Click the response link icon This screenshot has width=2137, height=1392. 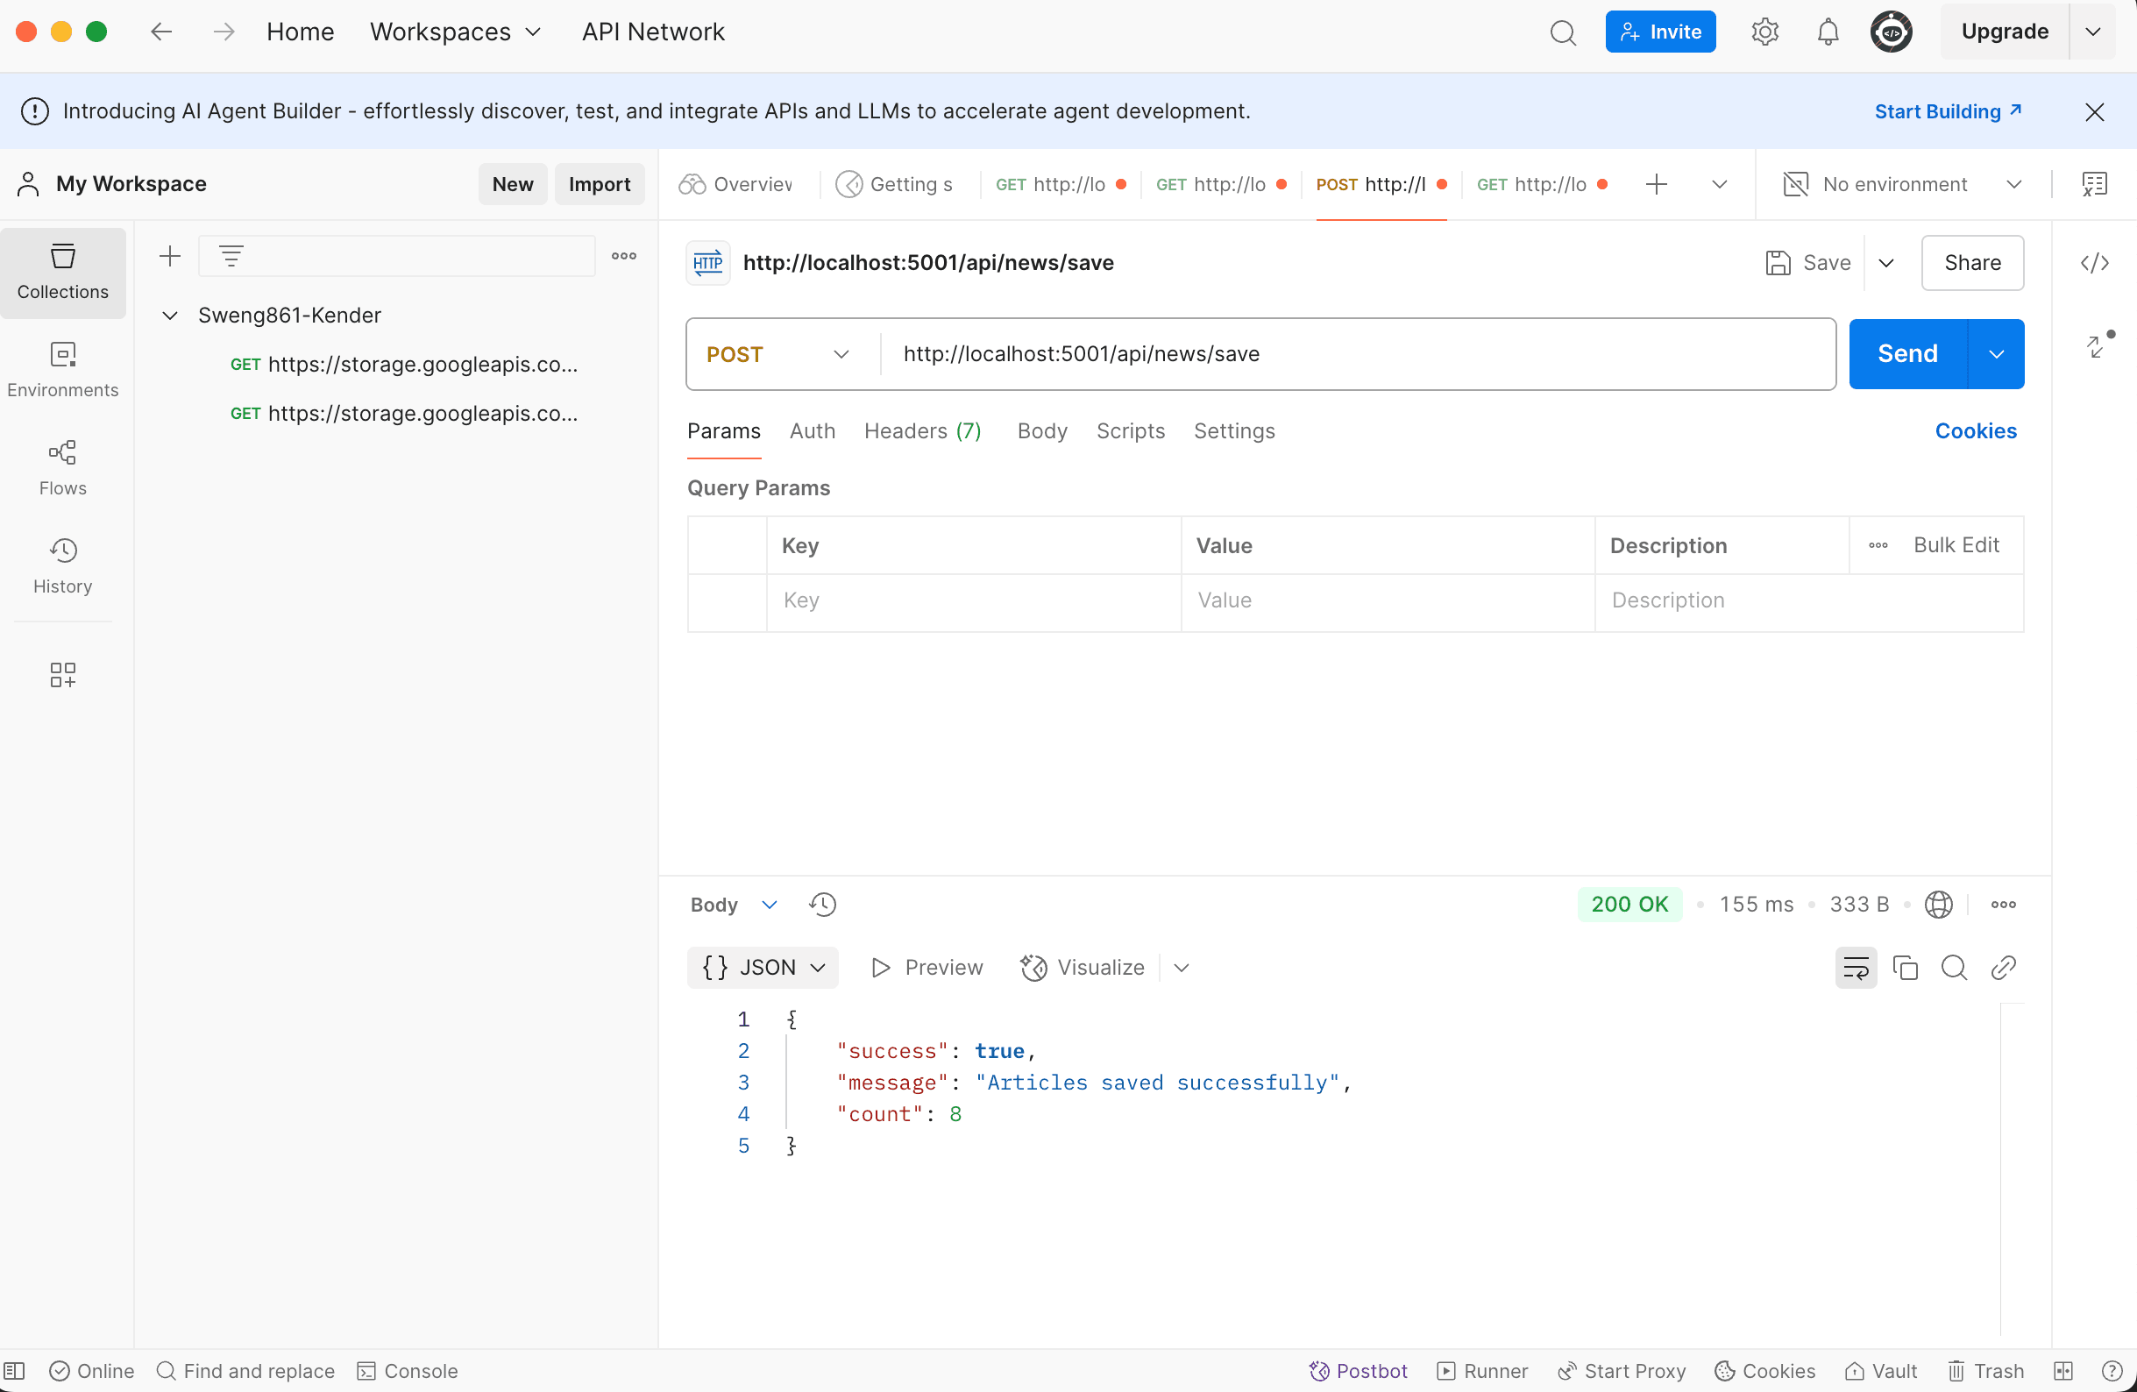2004,968
